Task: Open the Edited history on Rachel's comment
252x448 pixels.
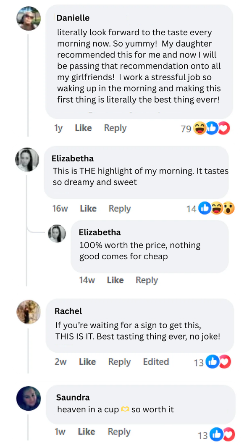Action: coord(156,362)
